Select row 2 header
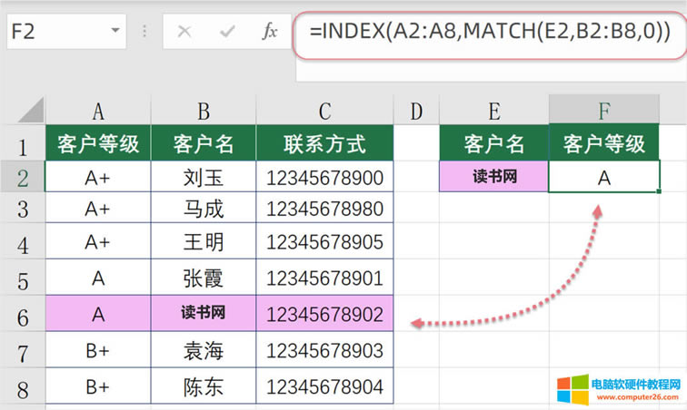Screen dimensions: 687x410 [22, 178]
